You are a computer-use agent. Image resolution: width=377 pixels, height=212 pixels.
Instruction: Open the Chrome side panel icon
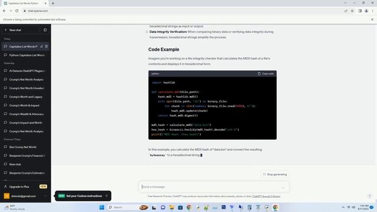tap(360, 11)
